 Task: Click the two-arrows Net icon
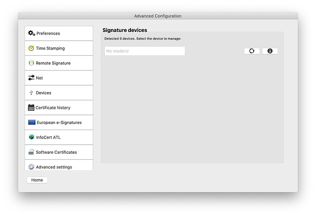coord(31,78)
